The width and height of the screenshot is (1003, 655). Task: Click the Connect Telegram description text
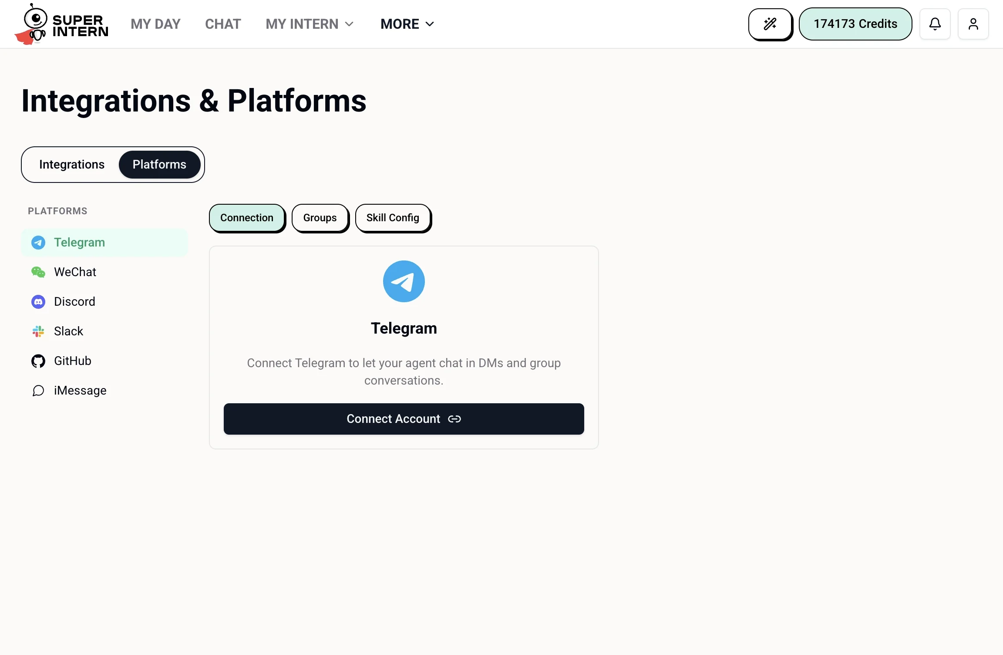tap(404, 372)
